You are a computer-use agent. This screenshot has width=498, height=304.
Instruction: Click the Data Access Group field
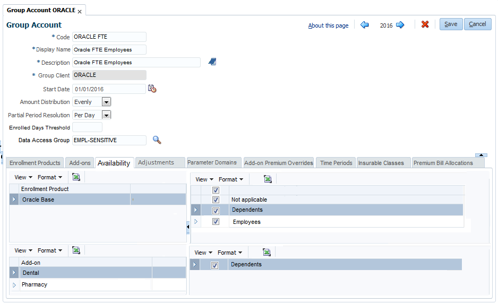click(x=109, y=140)
